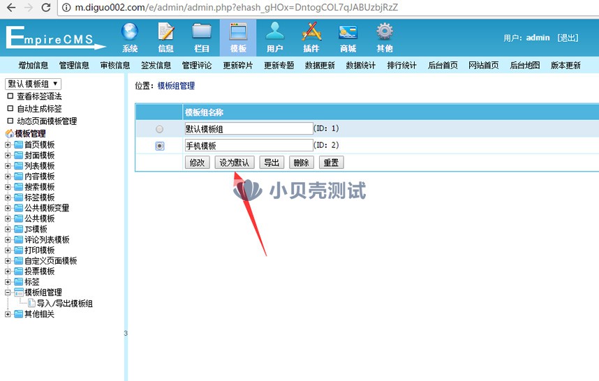Select the radio button for 默认模板组
The width and height of the screenshot is (599, 381).
(x=160, y=129)
